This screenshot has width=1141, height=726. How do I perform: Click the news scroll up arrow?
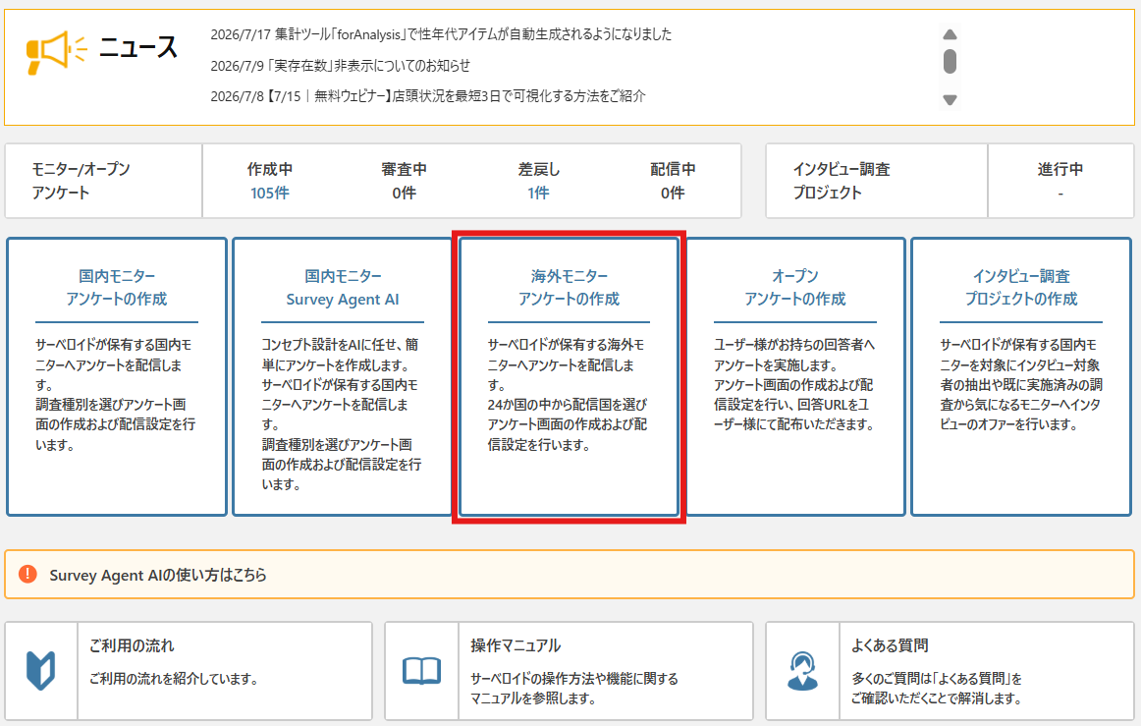tap(950, 34)
